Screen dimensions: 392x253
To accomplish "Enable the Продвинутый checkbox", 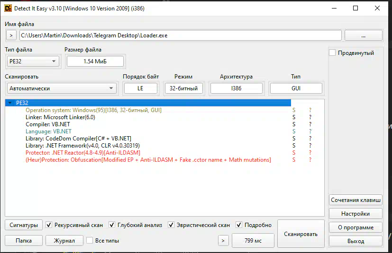I will pos(332,53).
